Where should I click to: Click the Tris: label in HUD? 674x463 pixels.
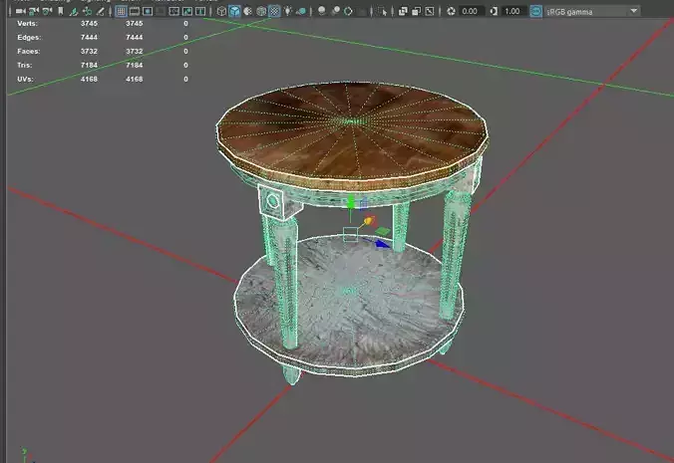pos(25,66)
